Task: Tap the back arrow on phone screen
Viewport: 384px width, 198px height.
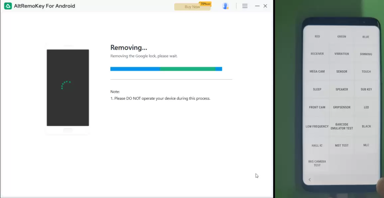Action: click(x=310, y=180)
